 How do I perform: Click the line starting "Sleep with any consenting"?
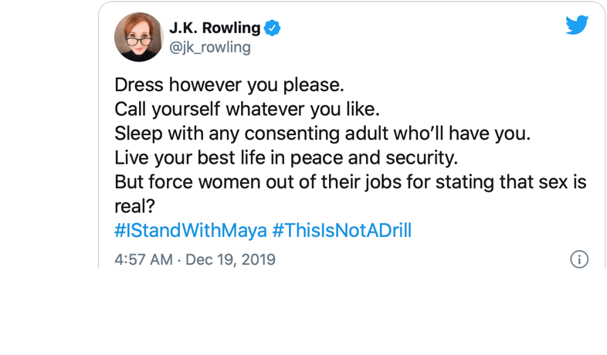pyautogui.click(x=323, y=132)
